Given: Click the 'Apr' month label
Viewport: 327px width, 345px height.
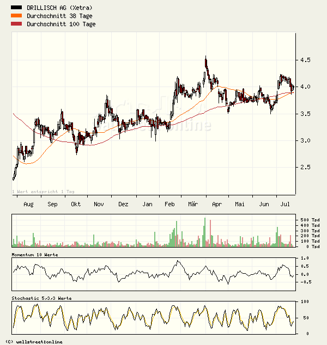Looking at the screenshot, I should (217, 205).
